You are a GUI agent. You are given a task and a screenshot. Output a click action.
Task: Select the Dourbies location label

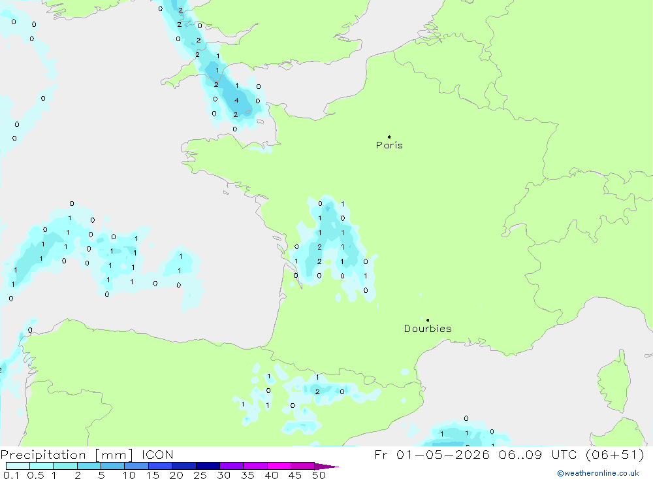click(428, 329)
